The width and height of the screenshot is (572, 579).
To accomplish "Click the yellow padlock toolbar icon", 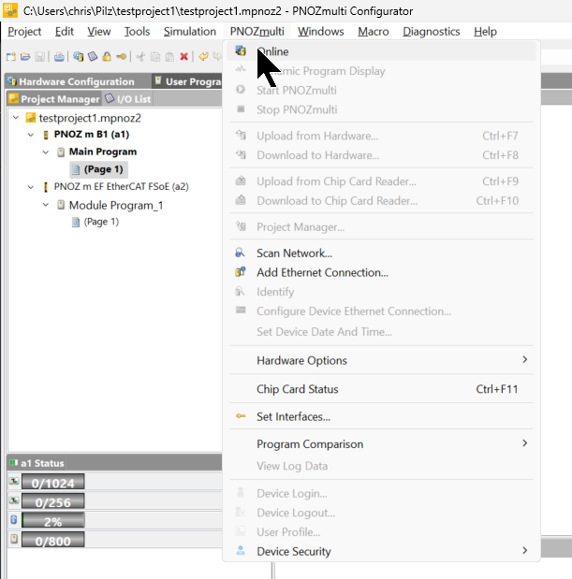I will pos(107,56).
